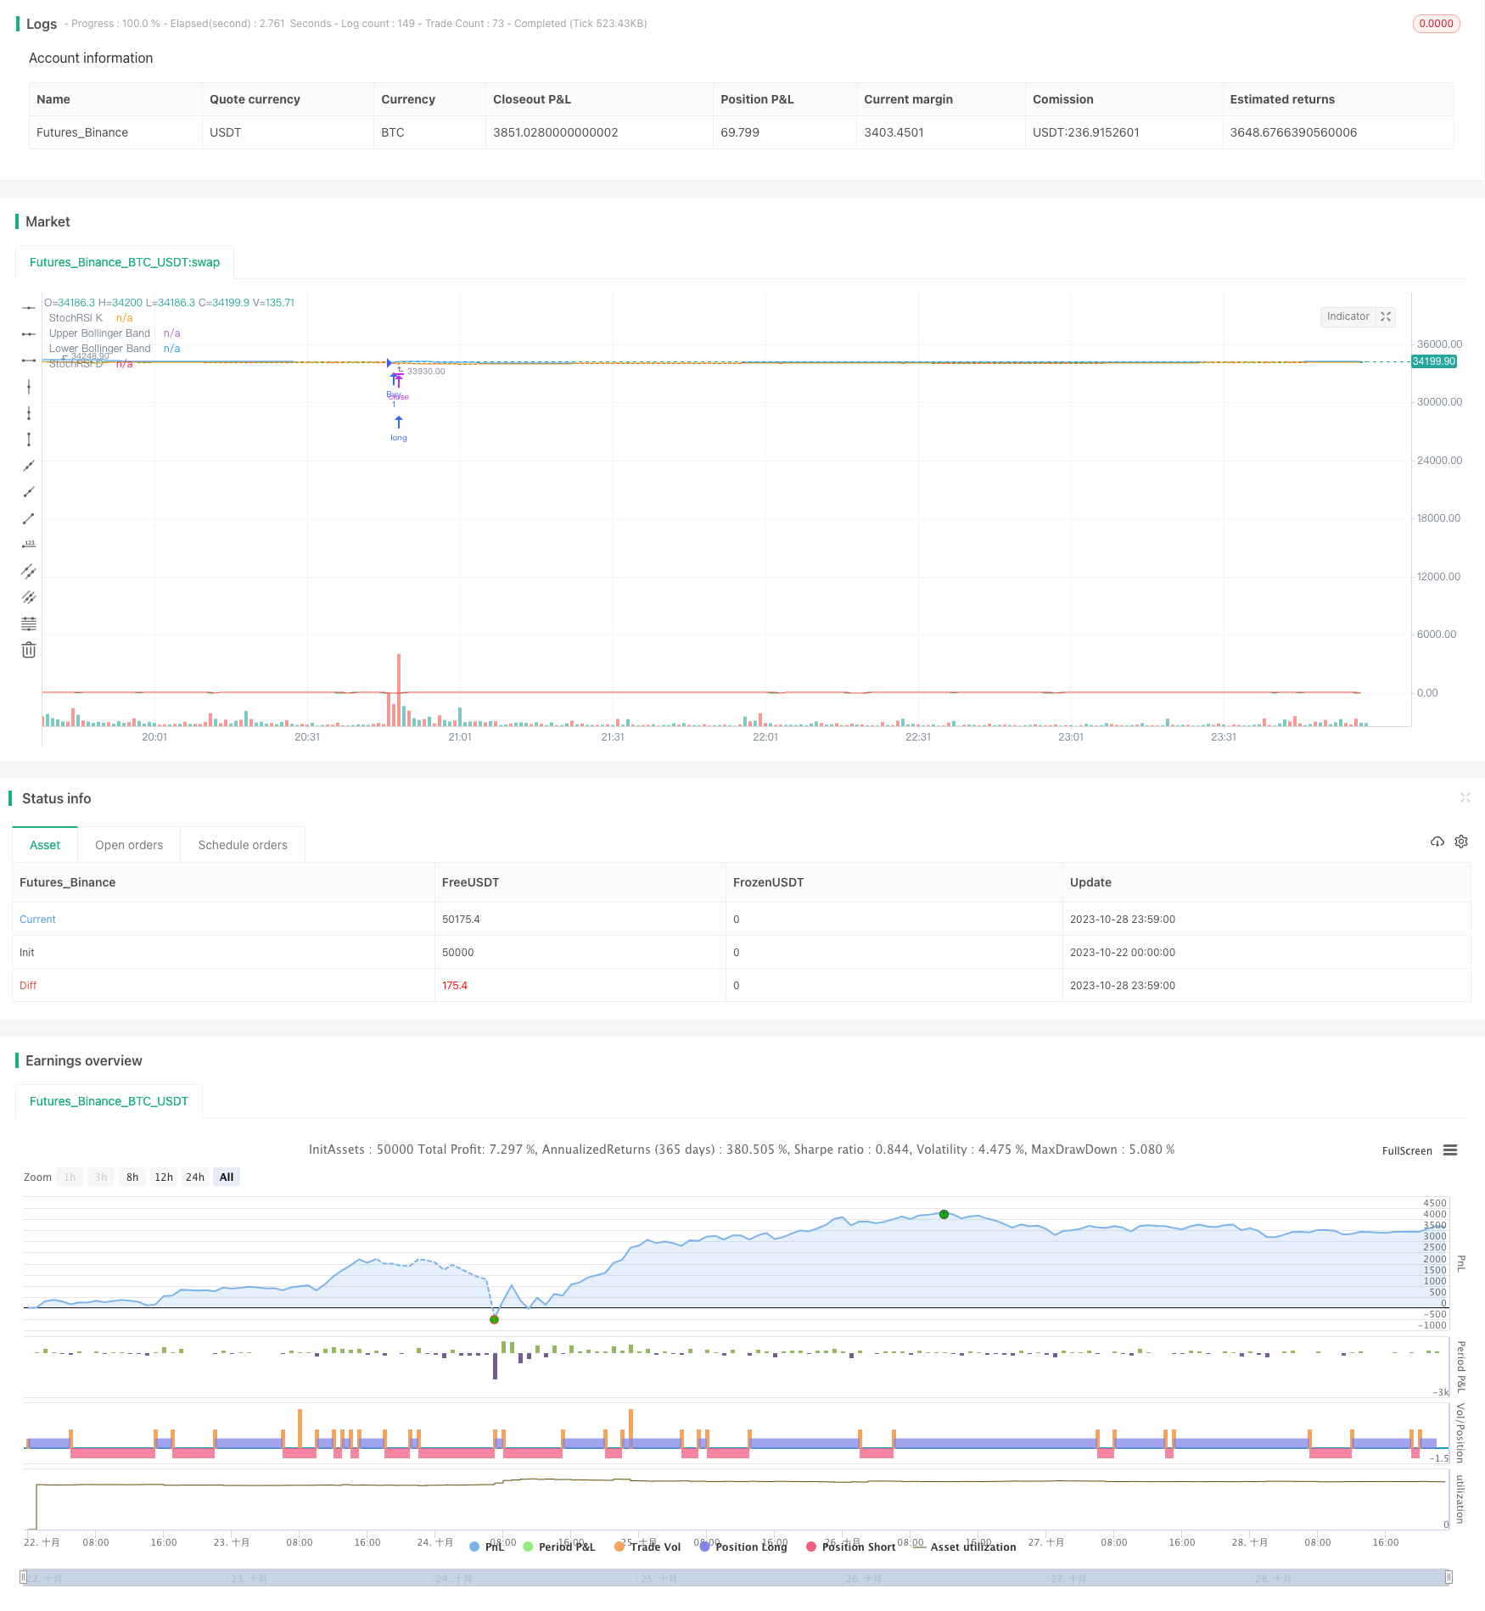Select the two-line parallel channel tool

point(29,571)
